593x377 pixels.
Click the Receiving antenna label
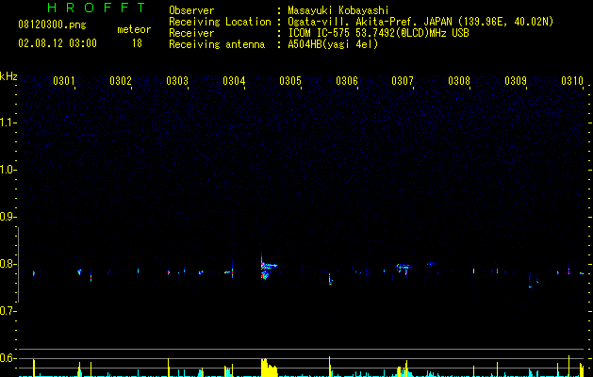pos(217,44)
